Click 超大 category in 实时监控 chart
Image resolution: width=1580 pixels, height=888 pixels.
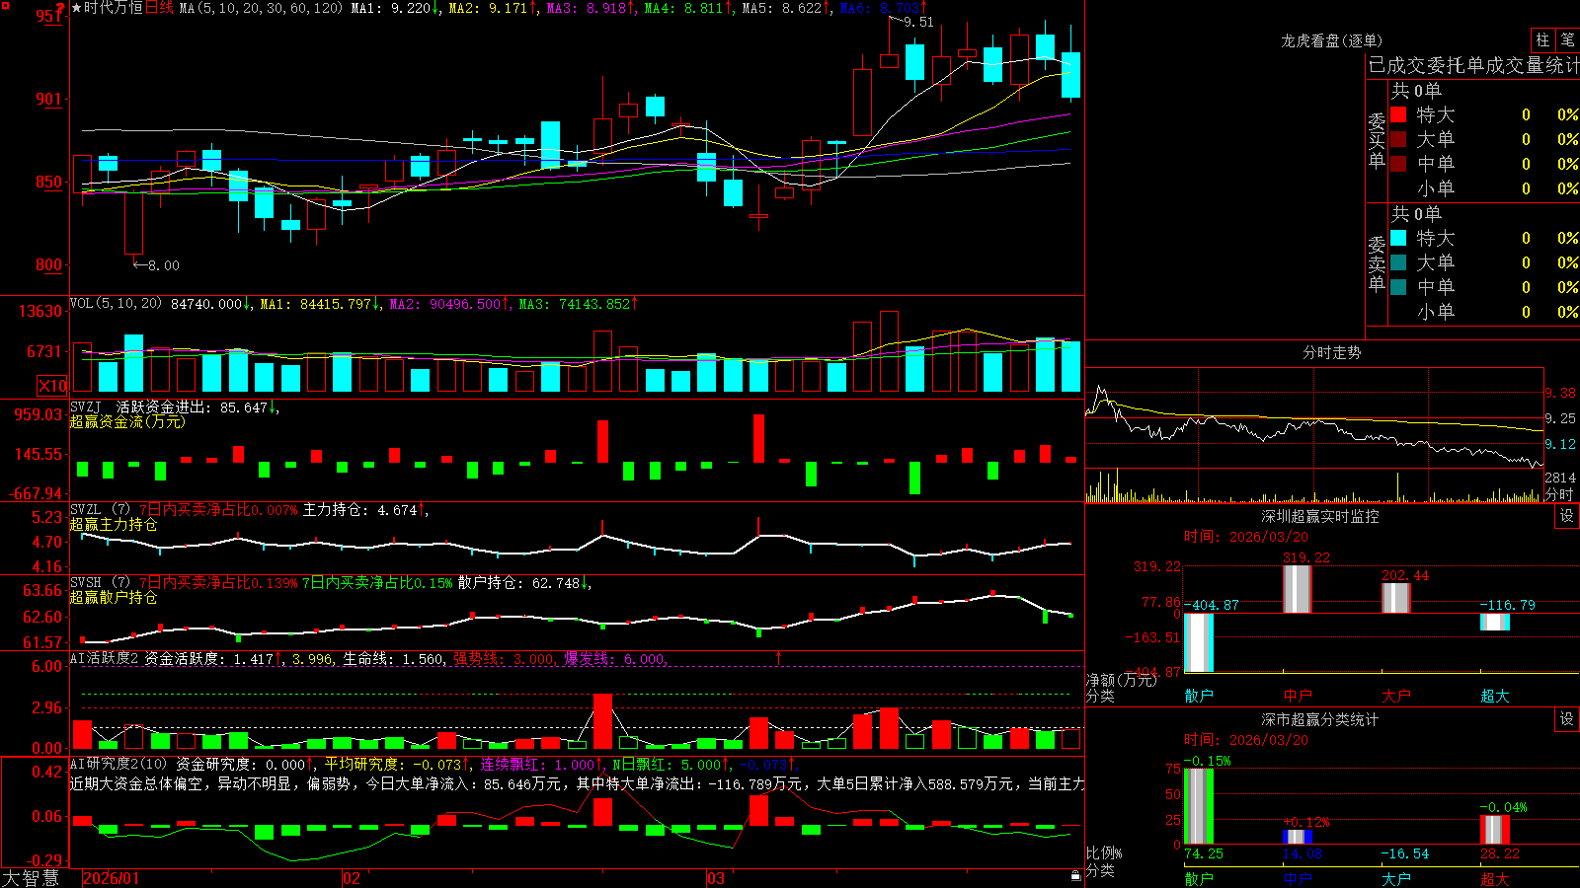1495,696
